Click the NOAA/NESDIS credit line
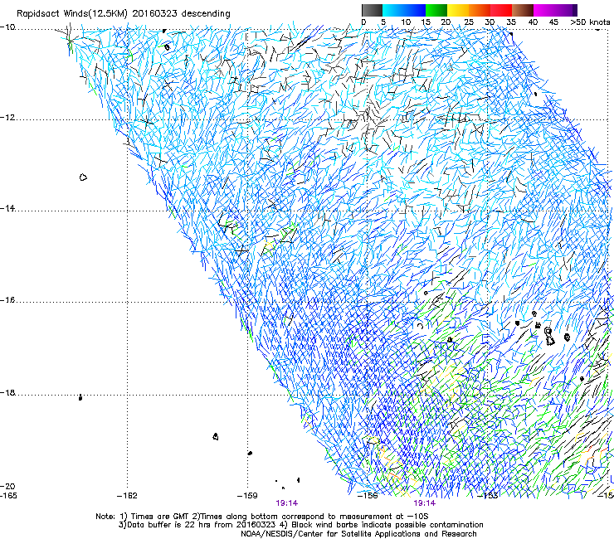This screenshot has width=614, height=539. [x=358, y=534]
